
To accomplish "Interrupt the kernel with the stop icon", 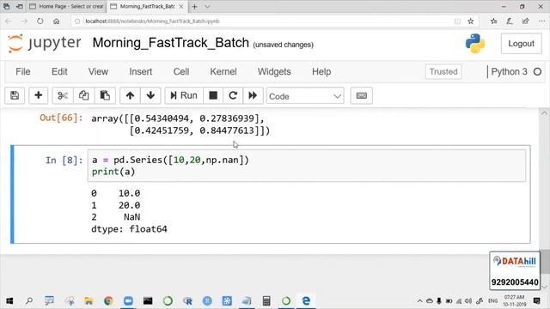I will [x=213, y=95].
